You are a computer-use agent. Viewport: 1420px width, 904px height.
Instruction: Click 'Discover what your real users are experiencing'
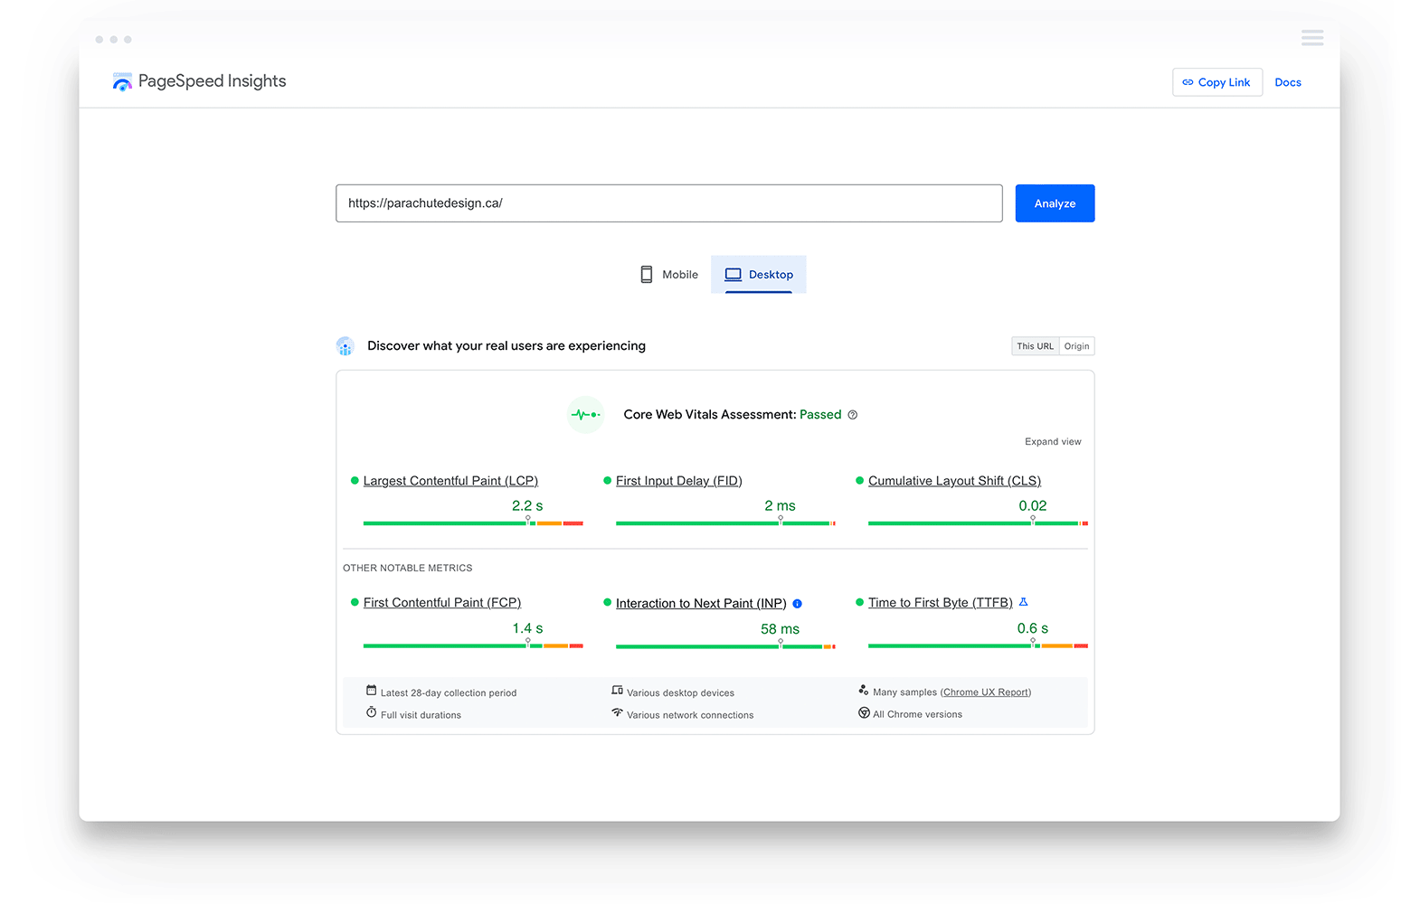tap(506, 346)
